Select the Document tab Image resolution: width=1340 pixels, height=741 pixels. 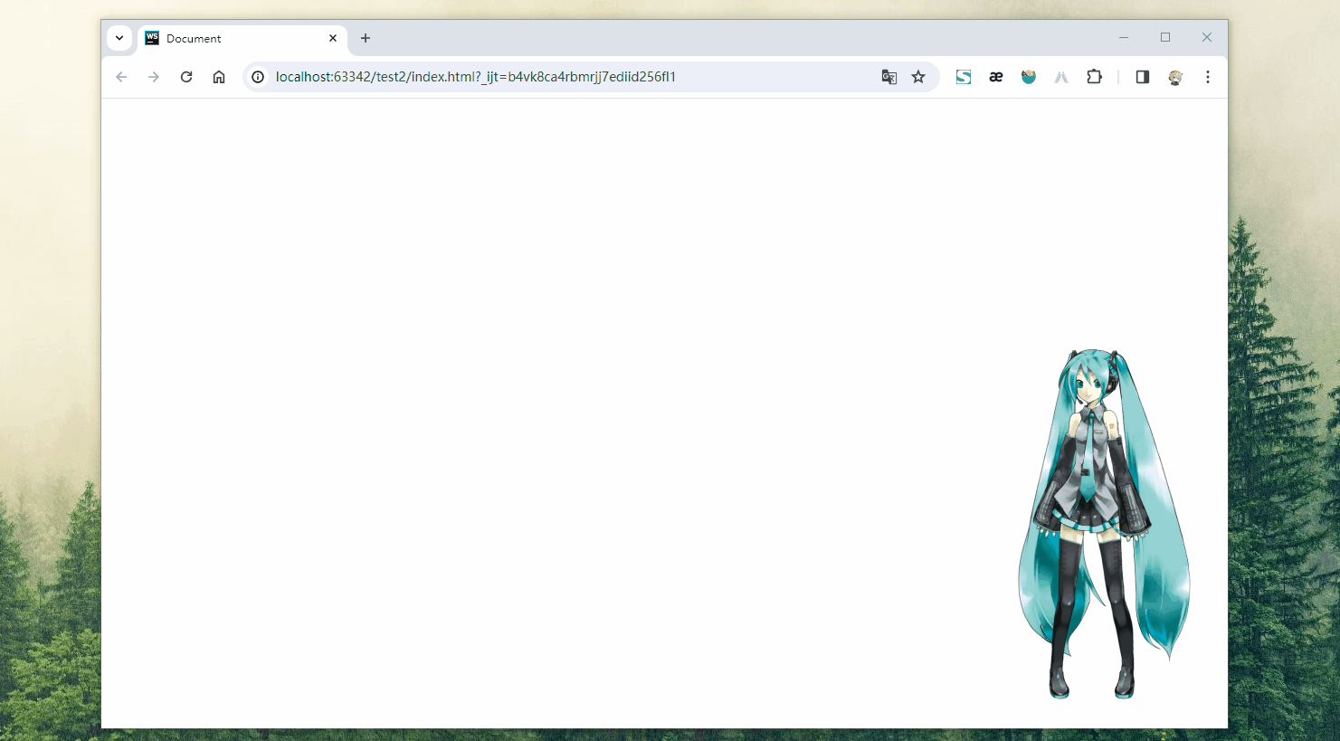[x=242, y=39]
